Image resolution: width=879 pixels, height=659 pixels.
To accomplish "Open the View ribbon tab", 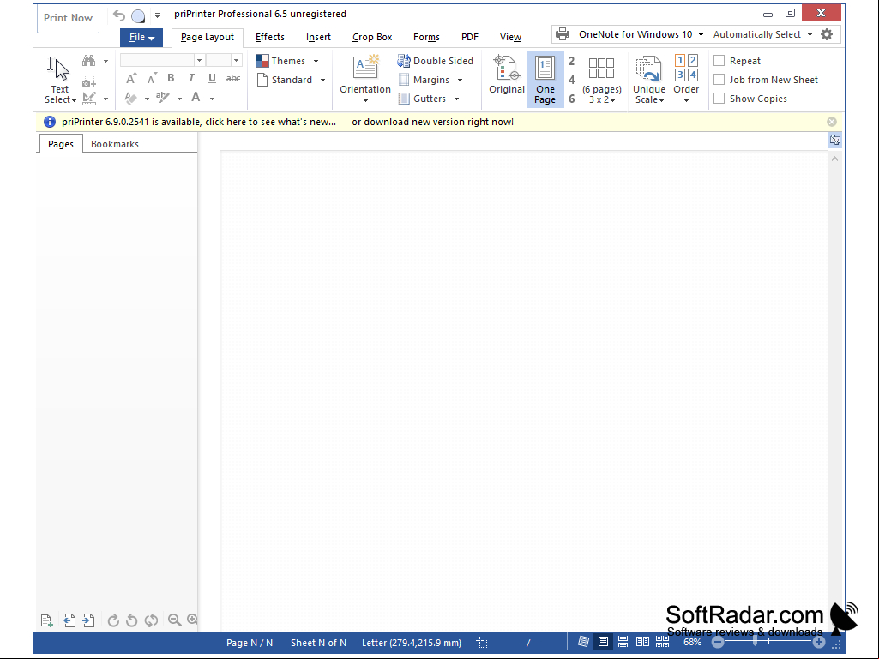I will point(511,37).
